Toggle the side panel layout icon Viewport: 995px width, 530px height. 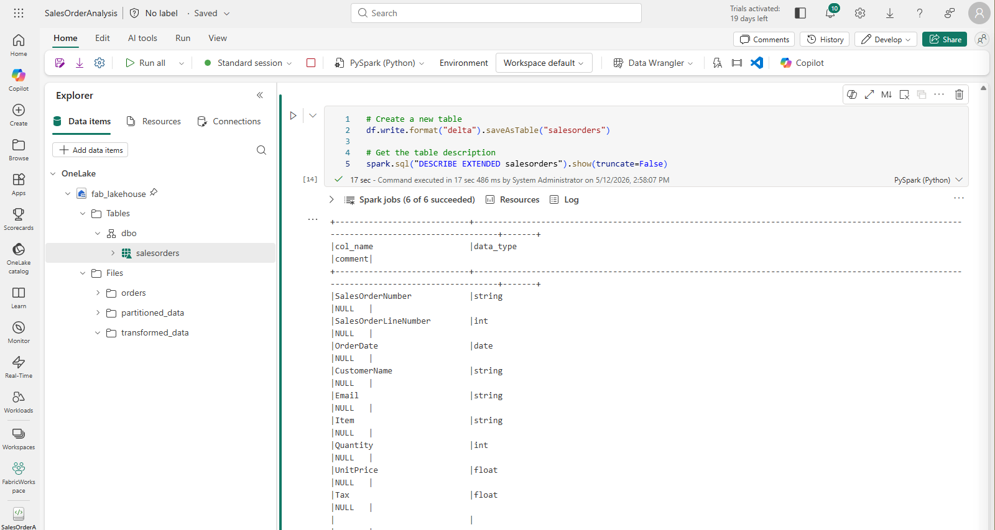point(800,13)
